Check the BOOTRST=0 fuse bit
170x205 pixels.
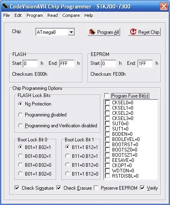pyautogui.click(x=107, y=144)
